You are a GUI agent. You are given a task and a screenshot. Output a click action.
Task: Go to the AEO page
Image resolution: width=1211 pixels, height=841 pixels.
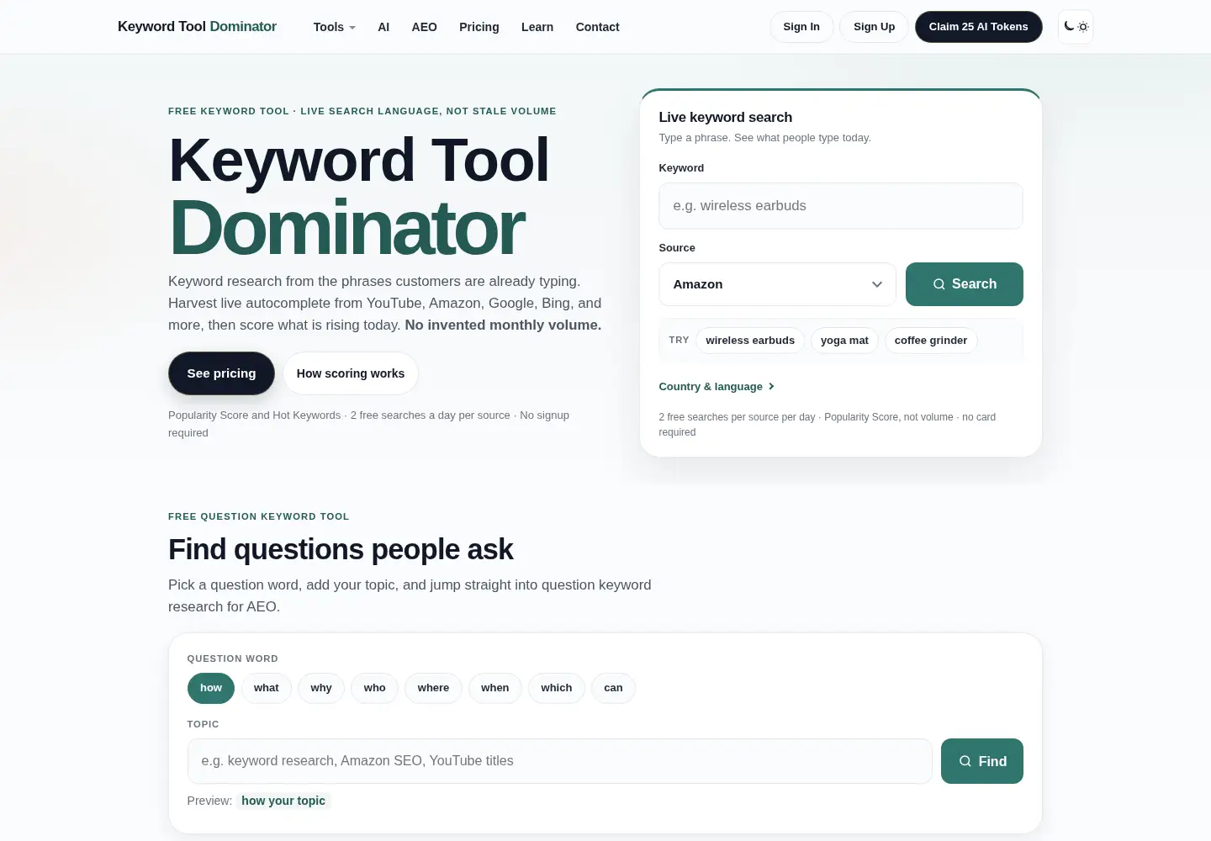(x=424, y=27)
